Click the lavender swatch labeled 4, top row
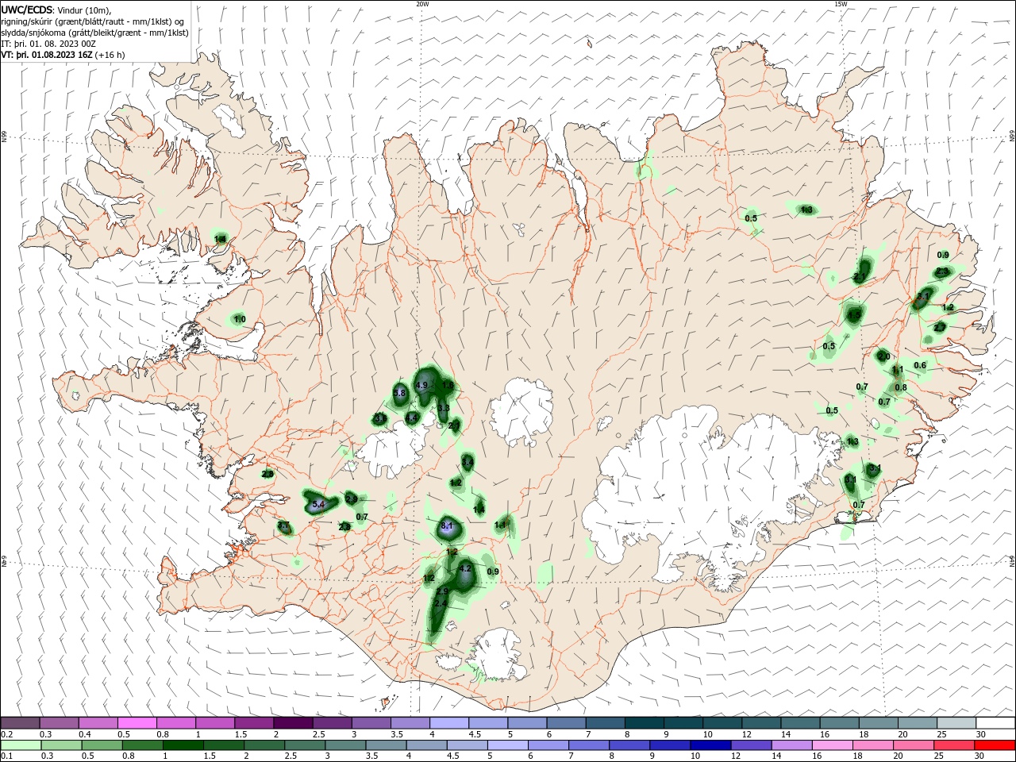This screenshot has width=1016, height=762. click(x=449, y=723)
